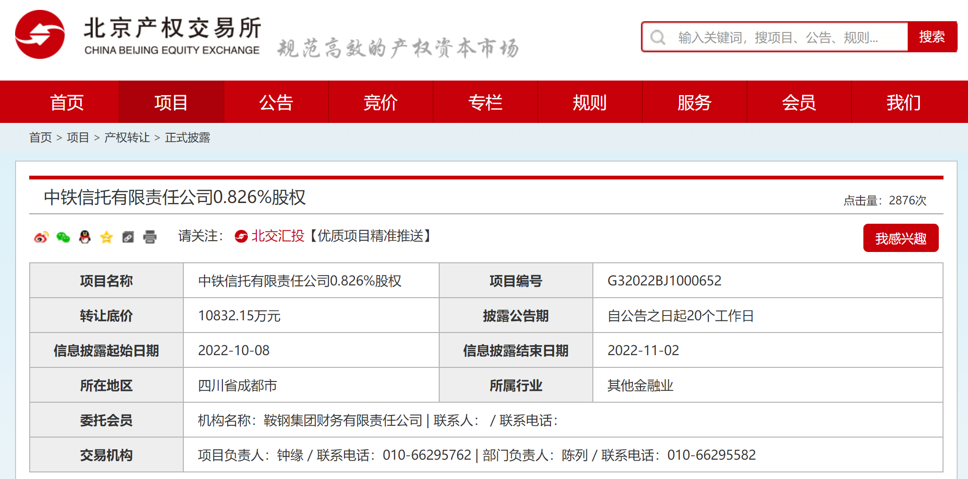Viewport: 968px width, 479px height.
Task: Click the magnifier icon in search box
Action: point(658,37)
